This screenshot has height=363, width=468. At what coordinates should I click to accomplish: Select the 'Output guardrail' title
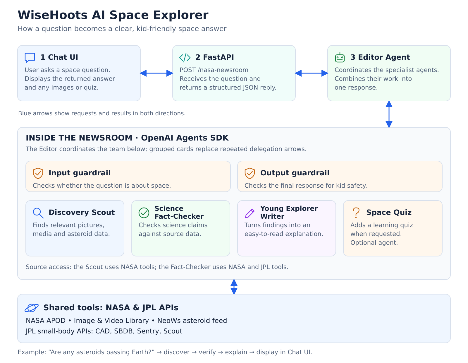pos(295,173)
